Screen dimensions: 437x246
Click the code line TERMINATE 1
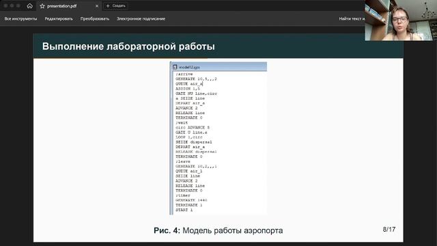point(189,205)
